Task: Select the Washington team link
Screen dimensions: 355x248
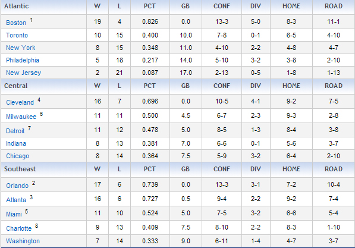Action: [x=23, y=241]
